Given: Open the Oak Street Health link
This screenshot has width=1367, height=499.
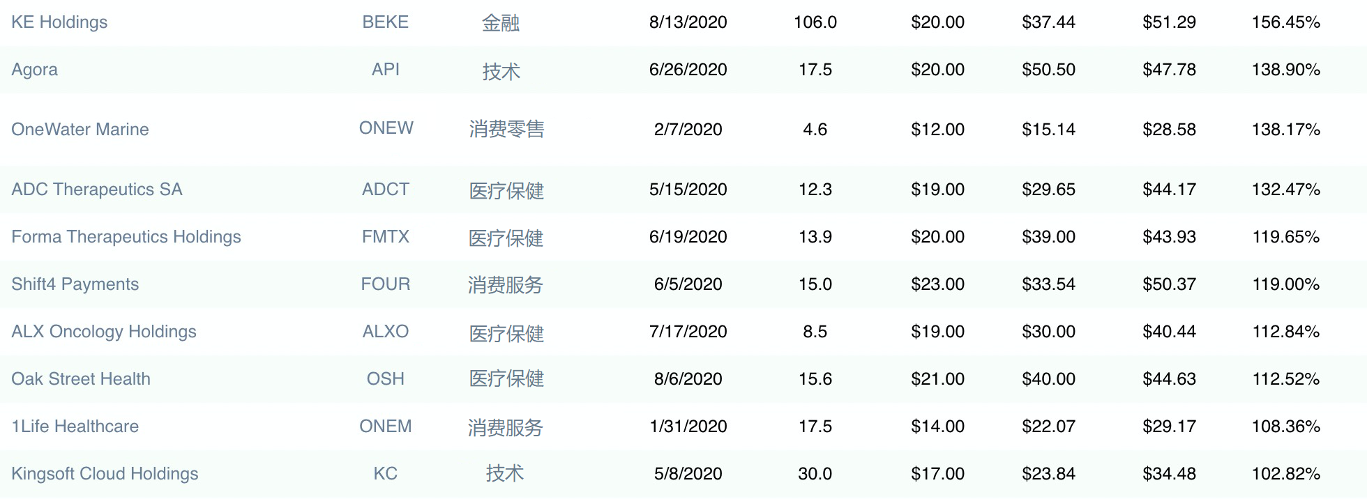Looking at the screenshot, I should coord(81,379).
